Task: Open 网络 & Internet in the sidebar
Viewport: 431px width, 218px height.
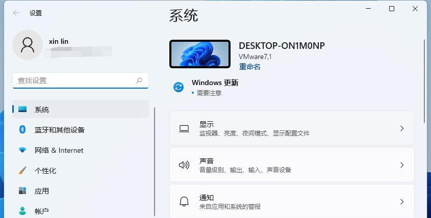Action: pos(81,150)
